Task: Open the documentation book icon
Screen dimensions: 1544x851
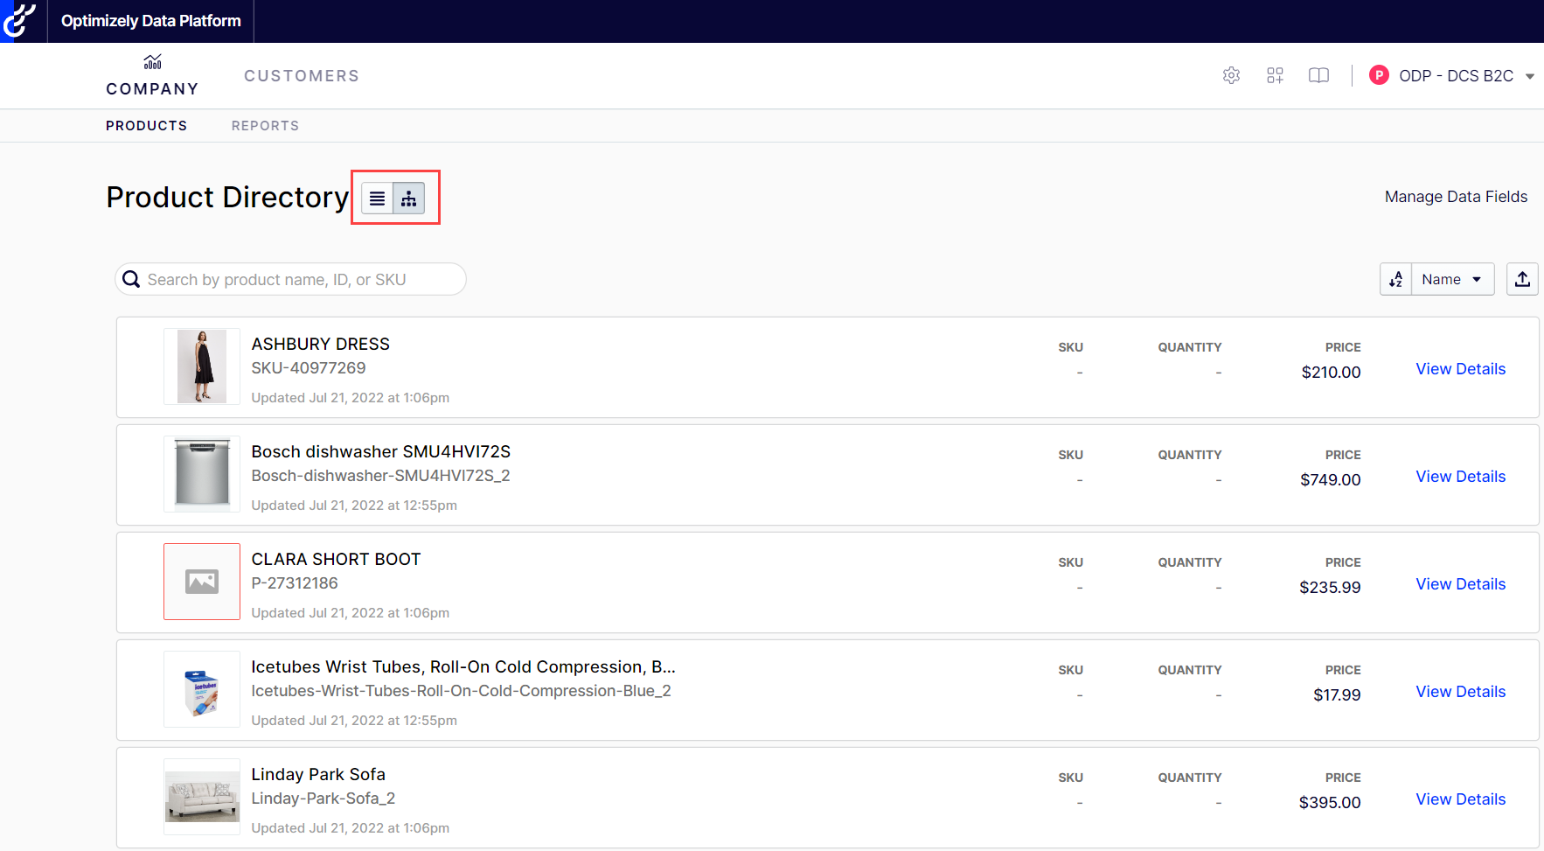Action: (1318, 75)
